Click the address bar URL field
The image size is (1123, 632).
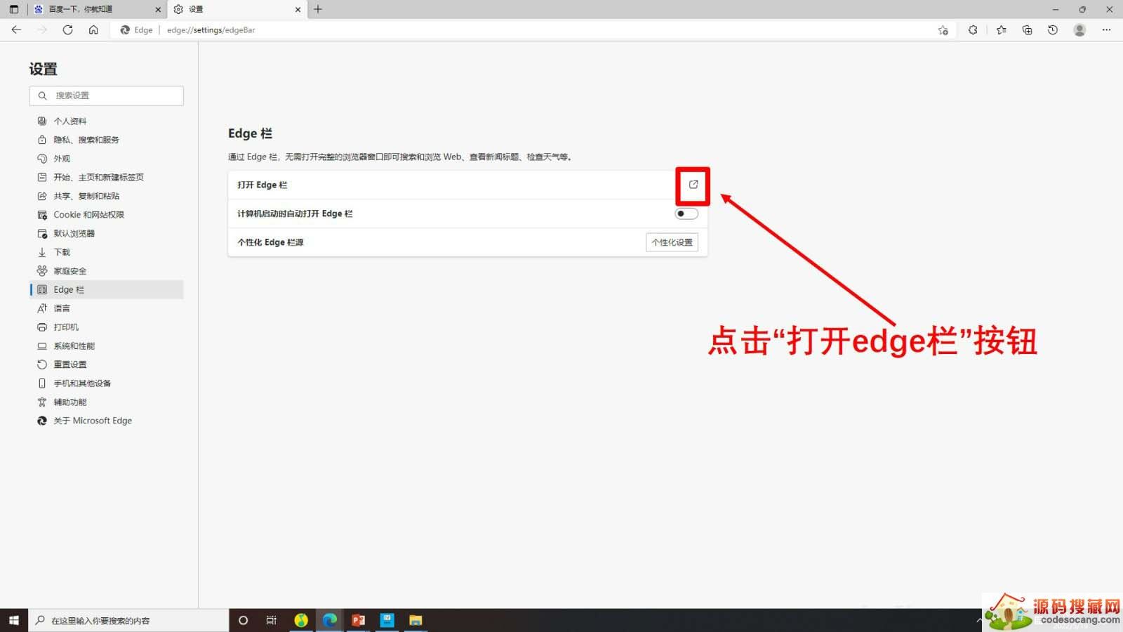coord(491,30)
